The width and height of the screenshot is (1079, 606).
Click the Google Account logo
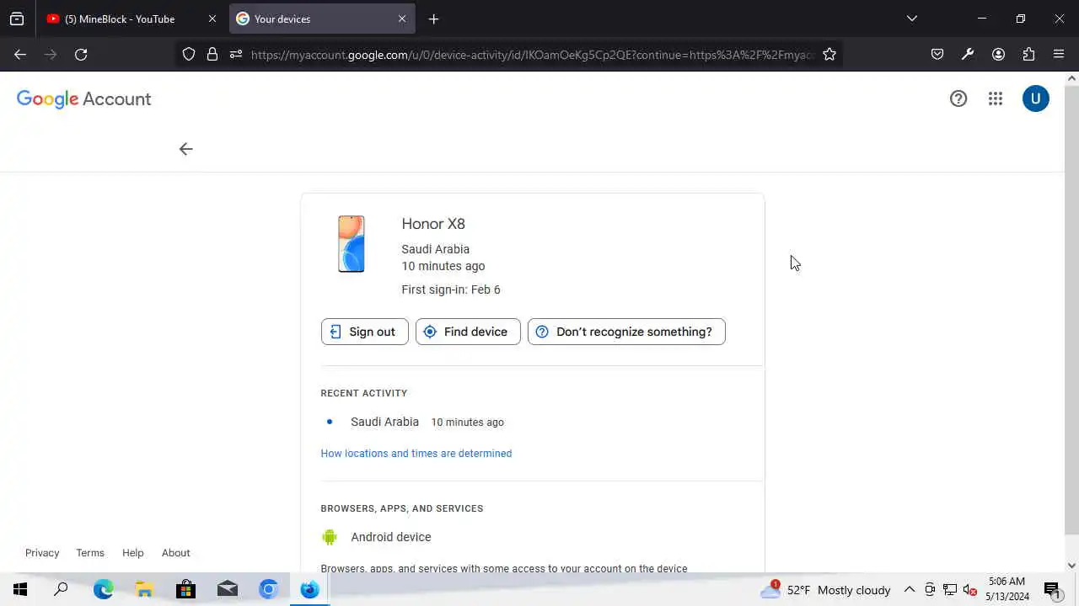(x=83, y=98)
